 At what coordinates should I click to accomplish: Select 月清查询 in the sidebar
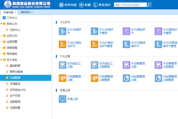(x=15, y=84)
